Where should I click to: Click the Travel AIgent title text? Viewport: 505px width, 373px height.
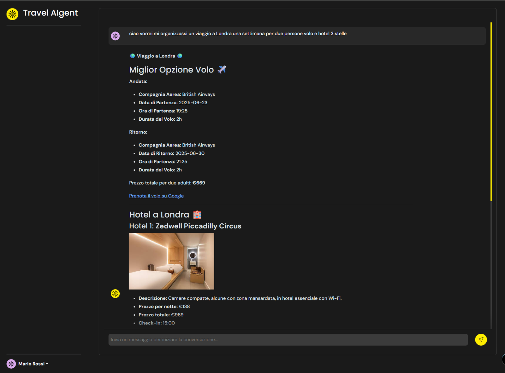(50, 13)
